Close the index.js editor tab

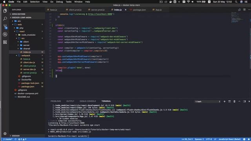125,10
